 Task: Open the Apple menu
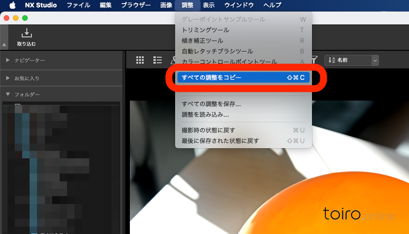[x=12, y=5]
